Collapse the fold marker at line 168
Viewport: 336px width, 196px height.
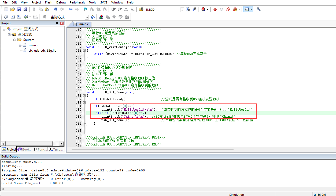tap(84, 50)
